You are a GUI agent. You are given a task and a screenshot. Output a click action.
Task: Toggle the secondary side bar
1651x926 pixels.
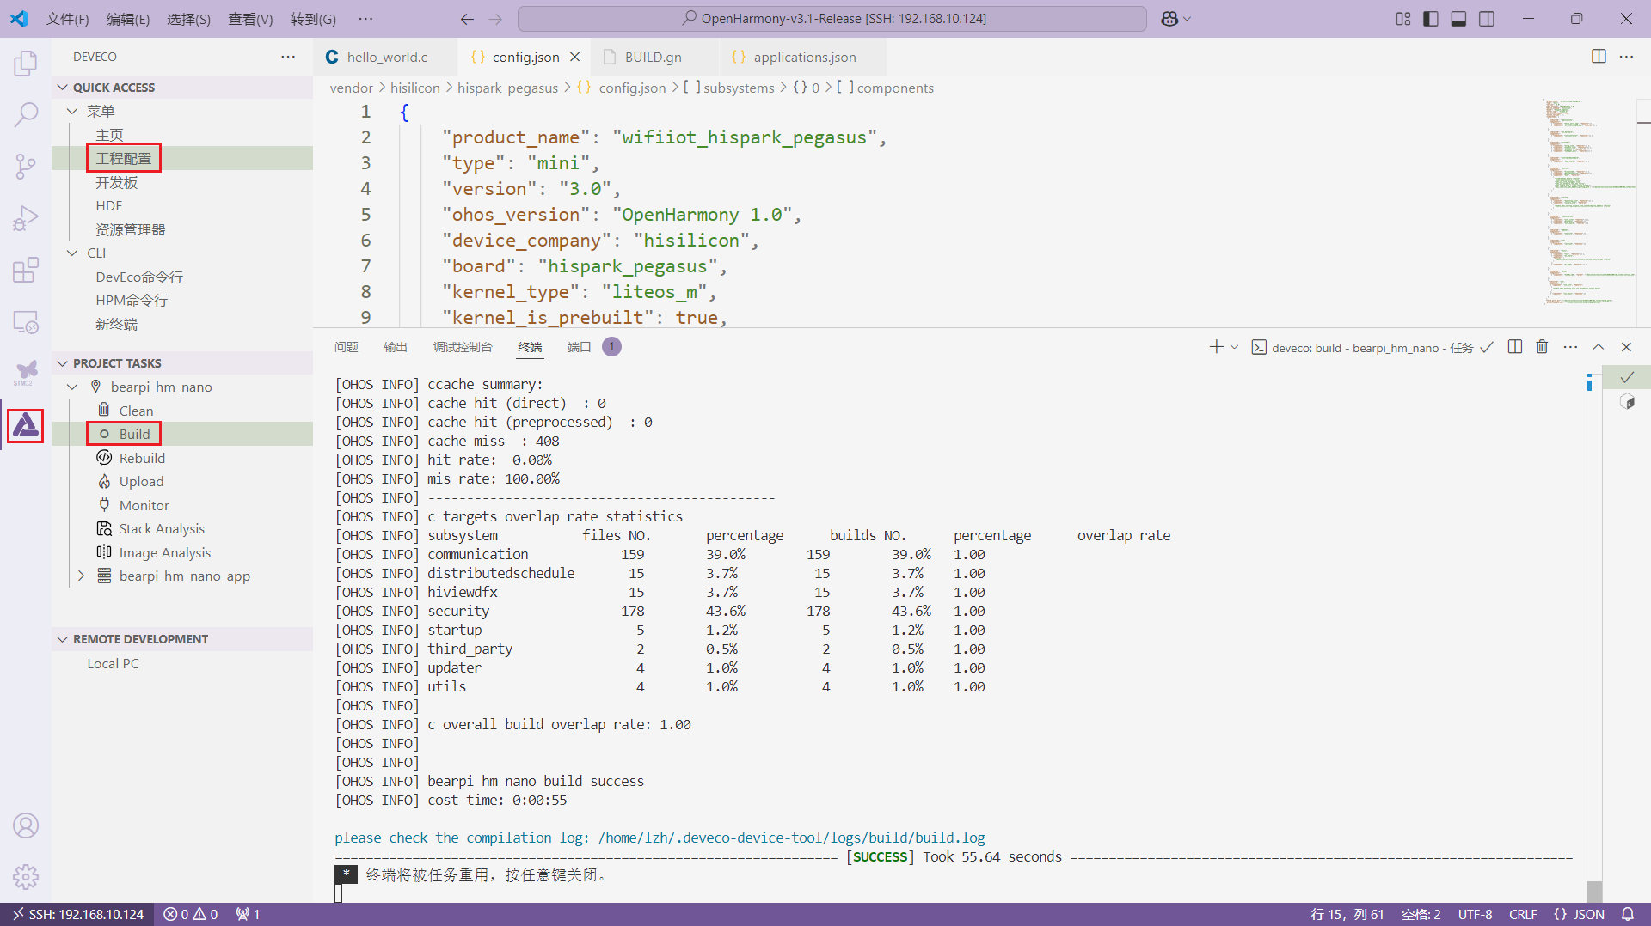pos(1487,19)
